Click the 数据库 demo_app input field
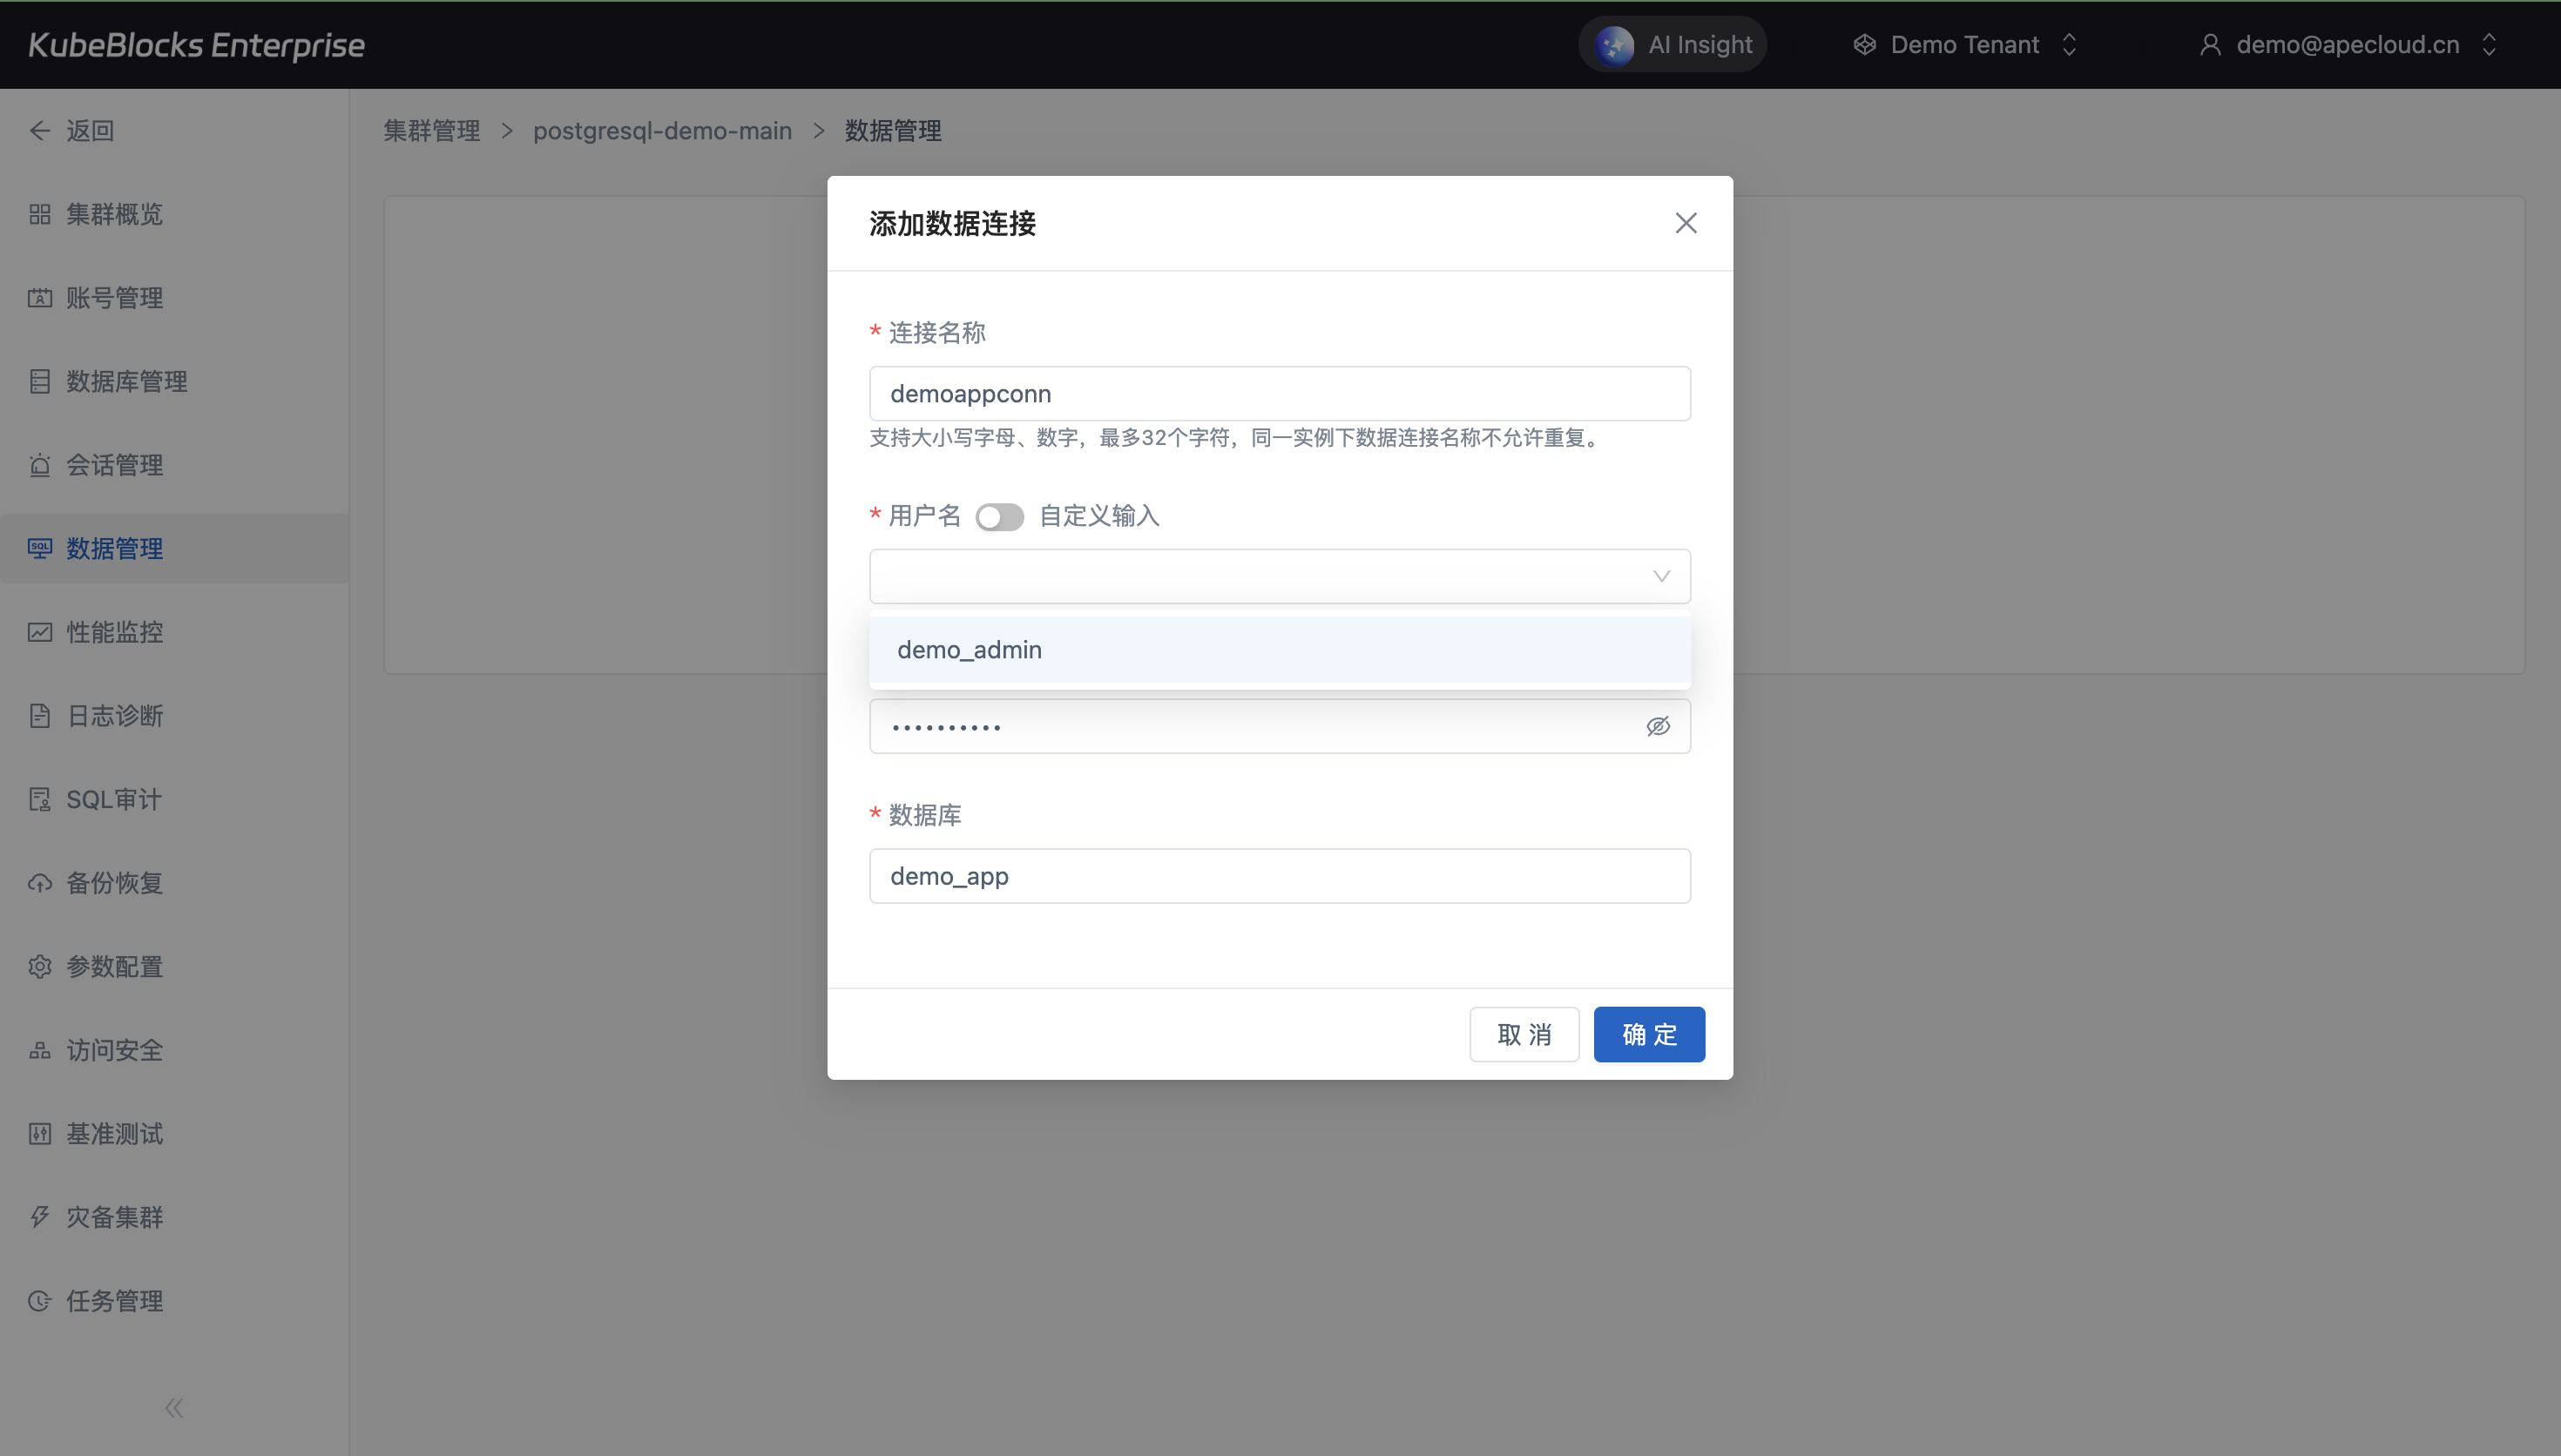 pyautogui.click(x=1279, y=876)
